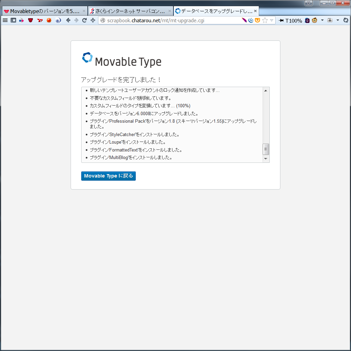
Task: Click the upgrade log scrollbar thumb
Action: (266, 149)
